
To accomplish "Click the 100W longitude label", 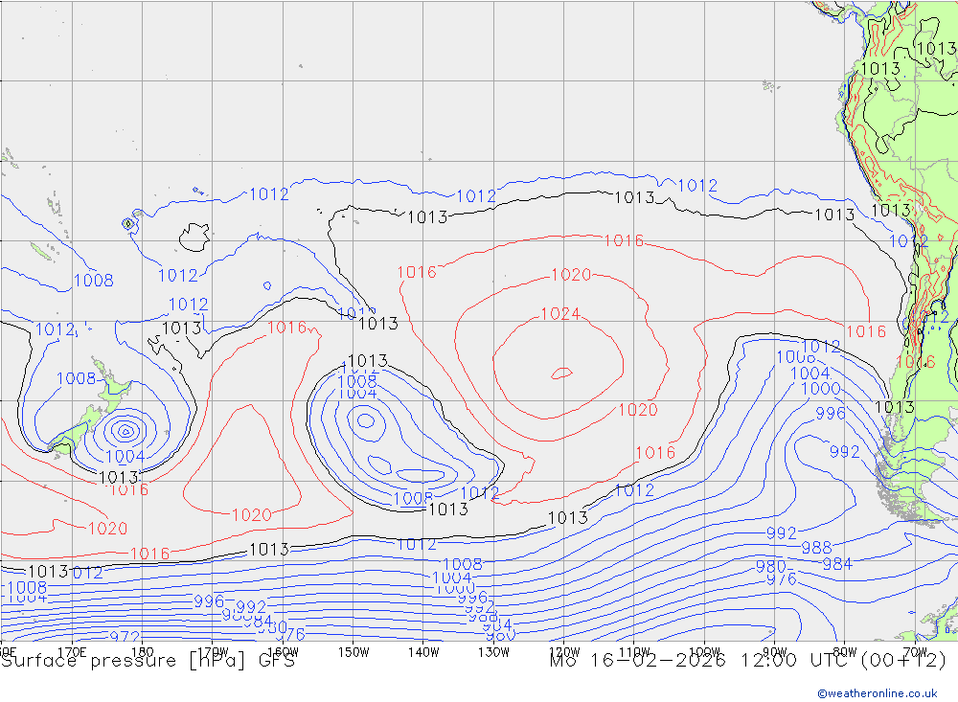I will (x=704, y=652).
